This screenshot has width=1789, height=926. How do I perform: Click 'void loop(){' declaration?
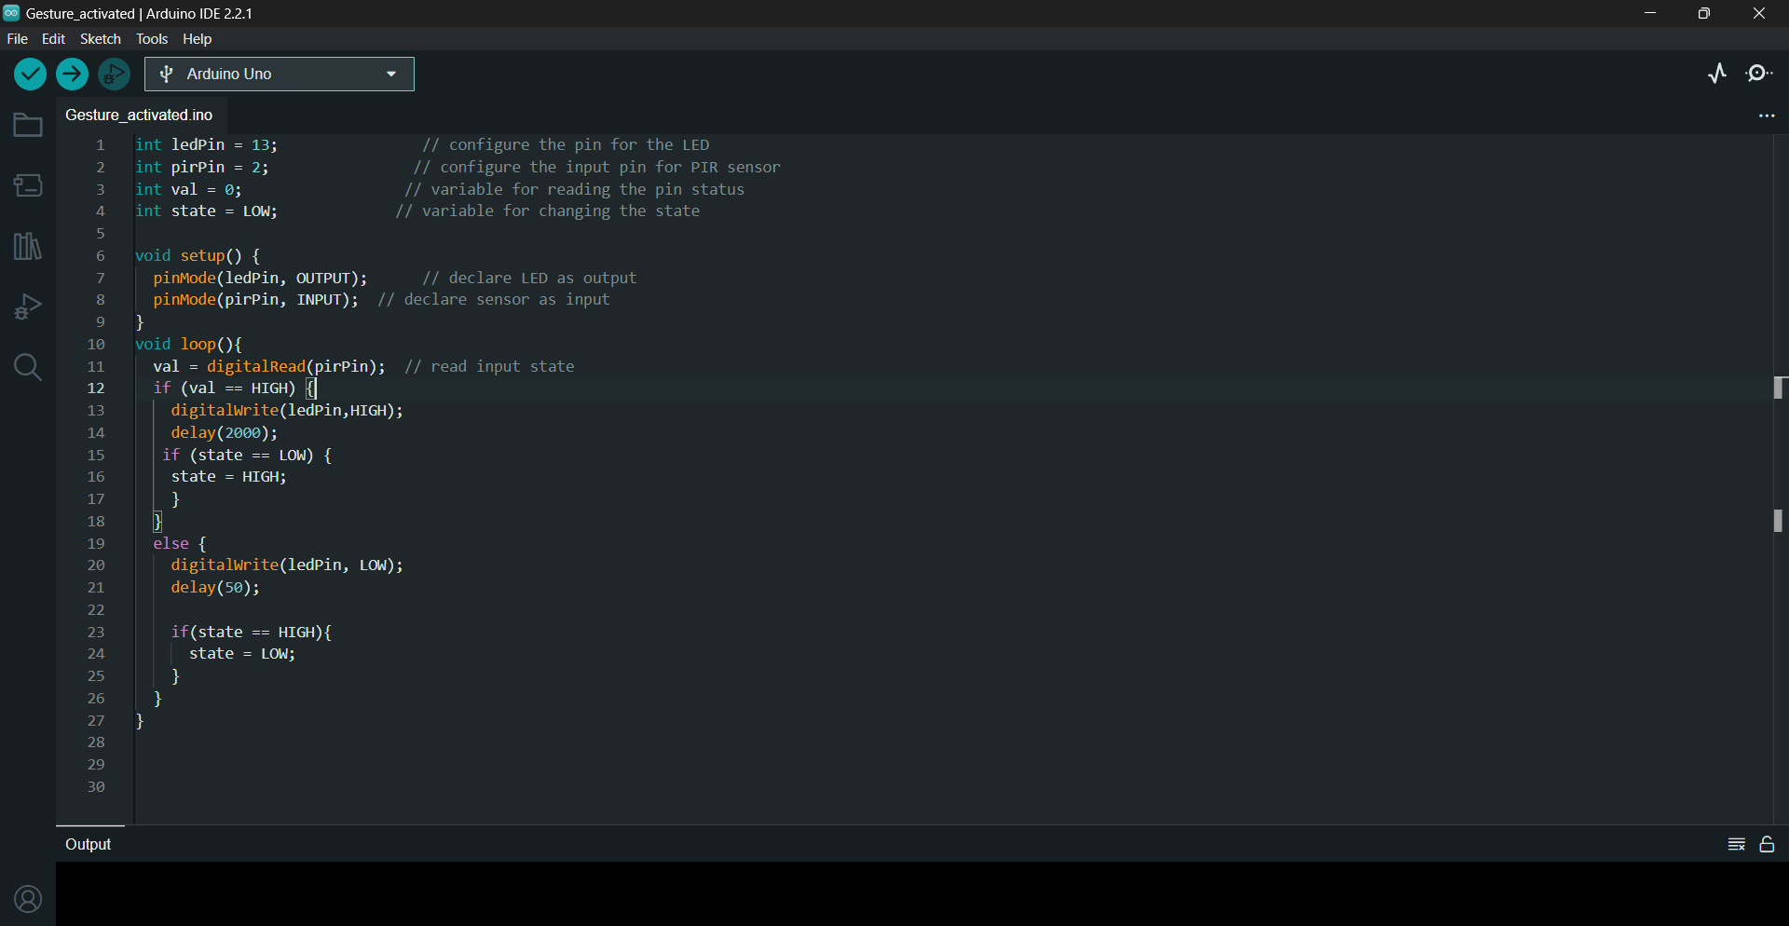pos(189,345)
